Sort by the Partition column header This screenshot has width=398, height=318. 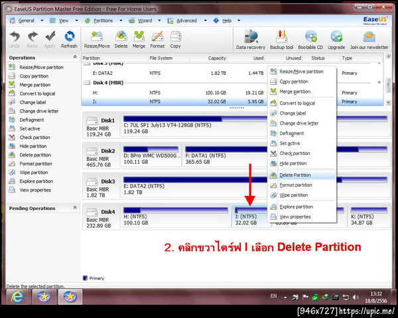[115, 58]
